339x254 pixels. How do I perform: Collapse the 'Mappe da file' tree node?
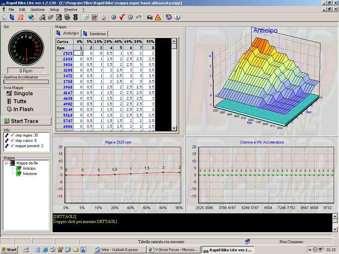point(6,163)
